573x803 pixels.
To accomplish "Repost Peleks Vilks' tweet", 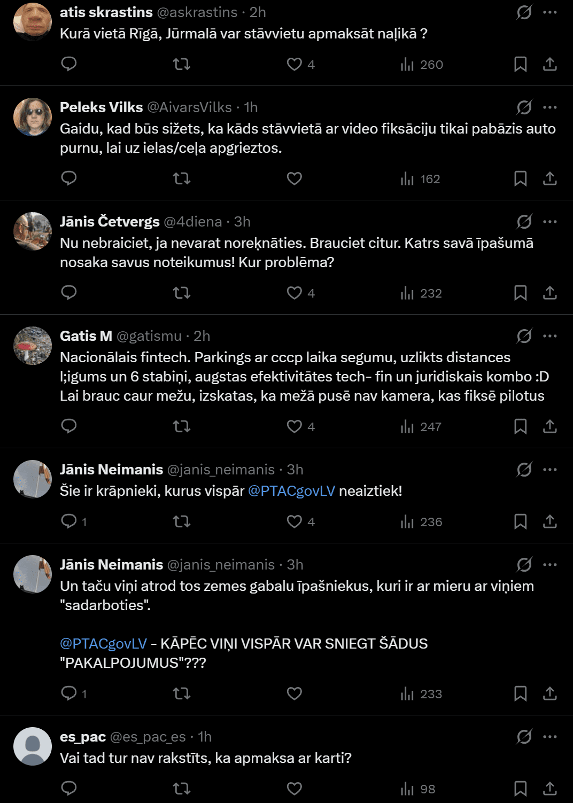I will pos(182,178).
